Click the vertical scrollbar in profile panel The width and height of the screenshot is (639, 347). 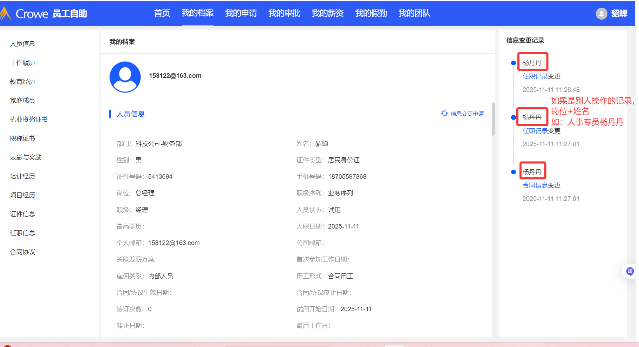point(493,119)
